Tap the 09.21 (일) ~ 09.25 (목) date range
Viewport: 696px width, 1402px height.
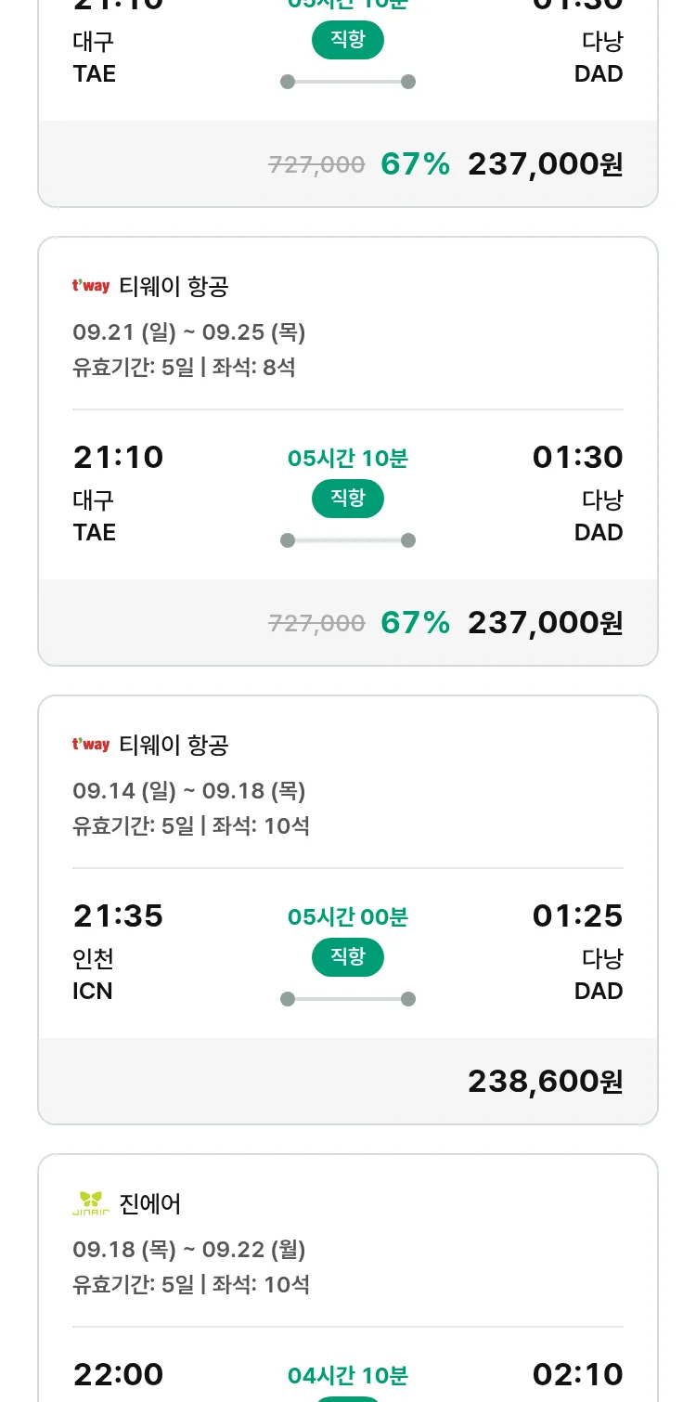click(x=189, y=332)
